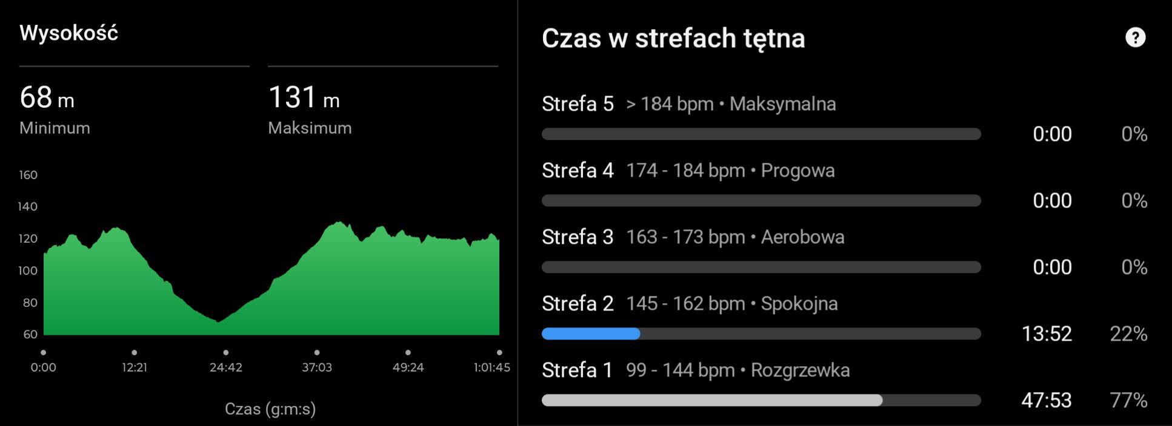Select the 131 m Maksimum elevation value
The image size is (1172, 426).
(304, 97)
